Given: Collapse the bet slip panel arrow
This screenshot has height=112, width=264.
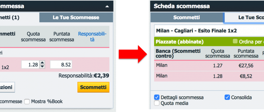Looking at the screenshot, I should [107, 6].
